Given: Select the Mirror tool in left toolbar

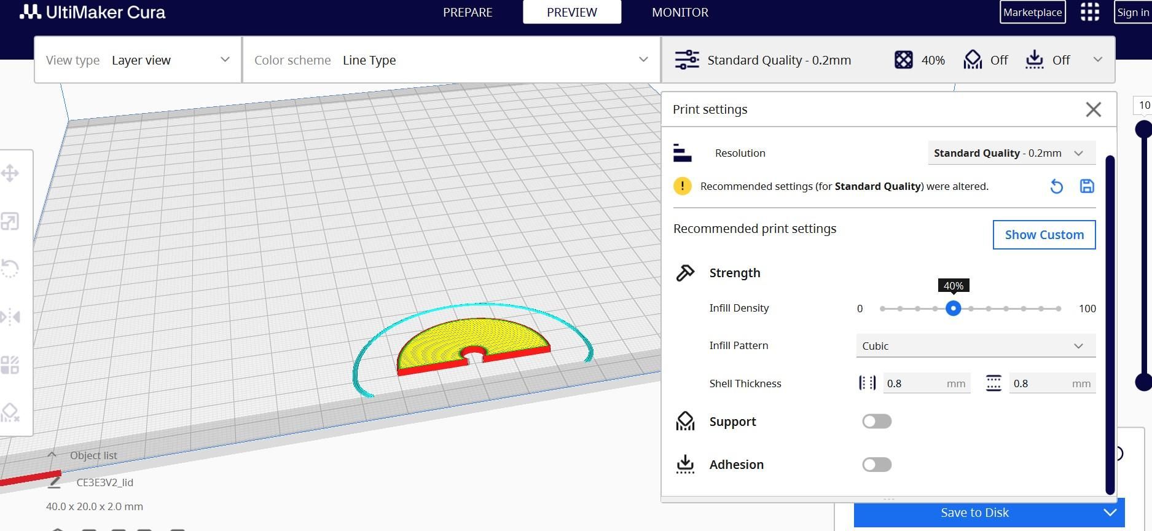Looking at the screenshot, I should coord(10,317).
